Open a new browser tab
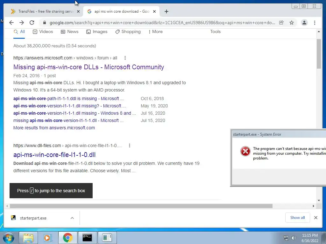Viewport: 326px width, 244px height. pyautogui.click(x=166, y=11)
